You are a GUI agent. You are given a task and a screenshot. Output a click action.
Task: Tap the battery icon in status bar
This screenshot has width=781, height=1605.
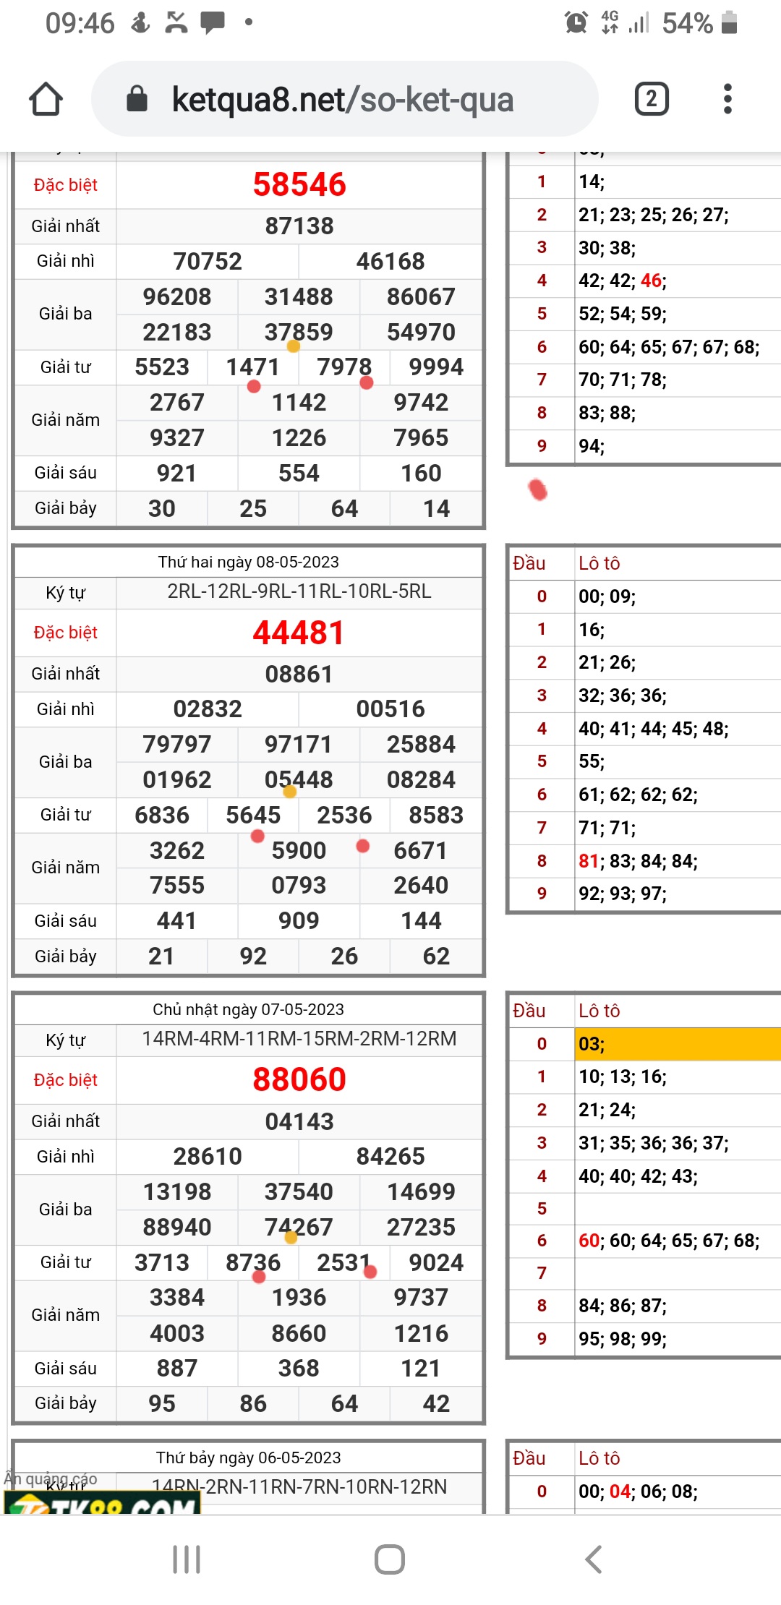click(730, 22)
